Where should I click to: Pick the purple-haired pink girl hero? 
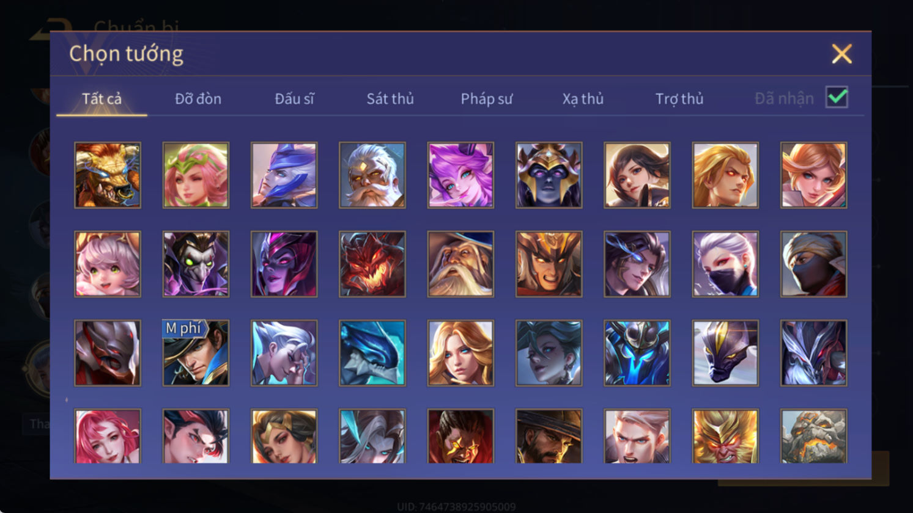pyautogui.click(x=460, y=175)
